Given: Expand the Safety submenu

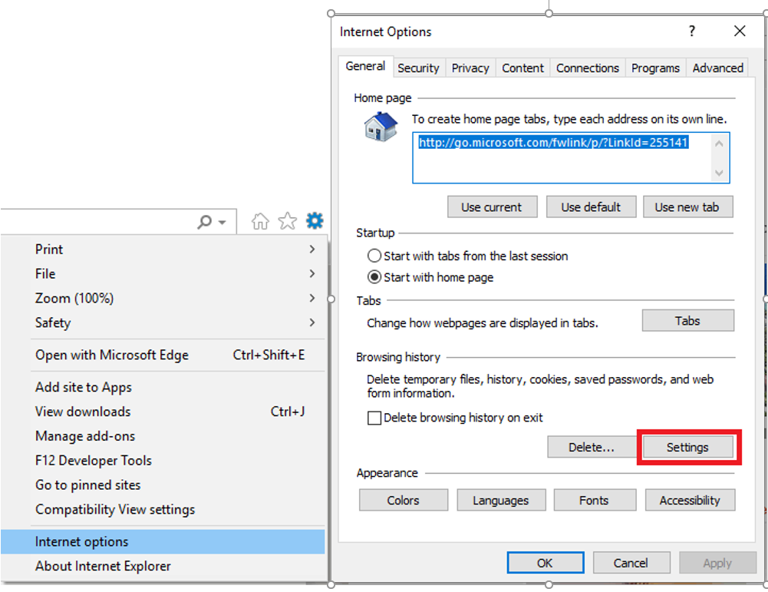Looking at the screenshot, I should (x=312, y=322).
